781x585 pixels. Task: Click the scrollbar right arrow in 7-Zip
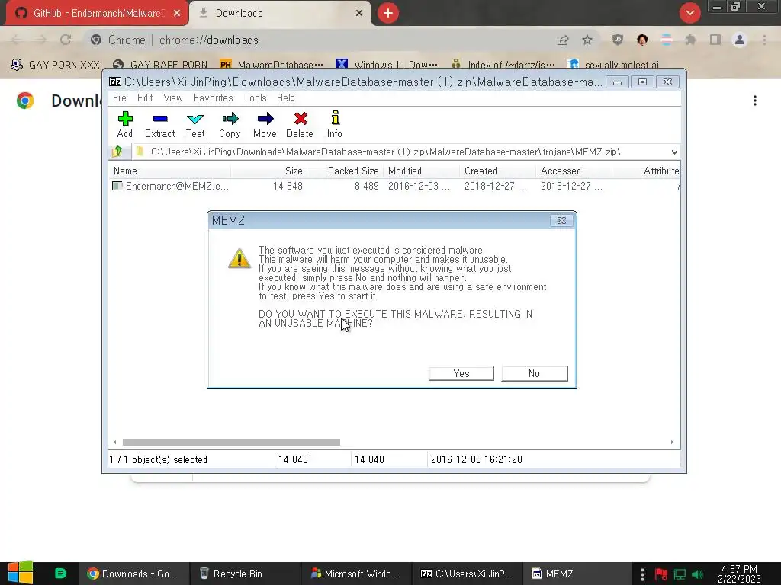tap(672, 443)
